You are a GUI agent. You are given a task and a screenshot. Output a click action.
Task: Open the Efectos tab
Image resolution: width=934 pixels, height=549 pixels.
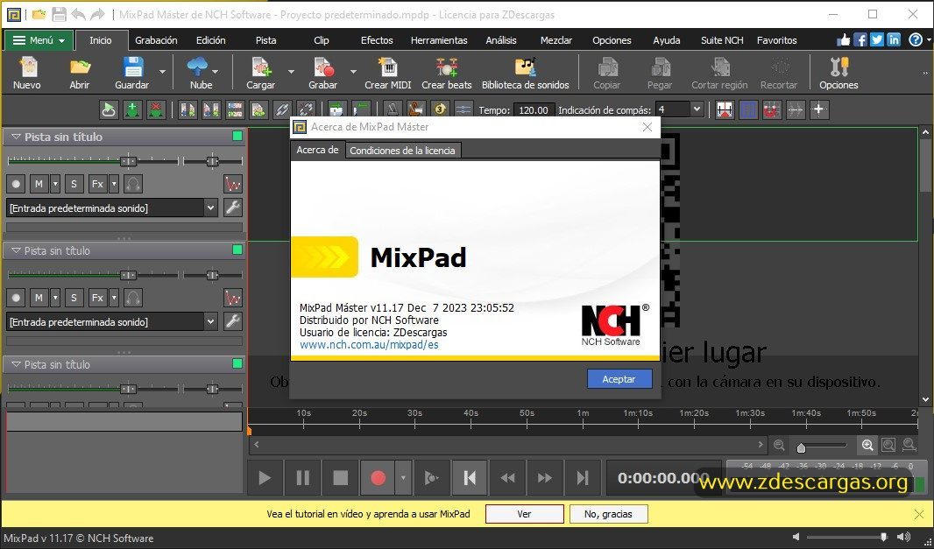click(377, 40)
